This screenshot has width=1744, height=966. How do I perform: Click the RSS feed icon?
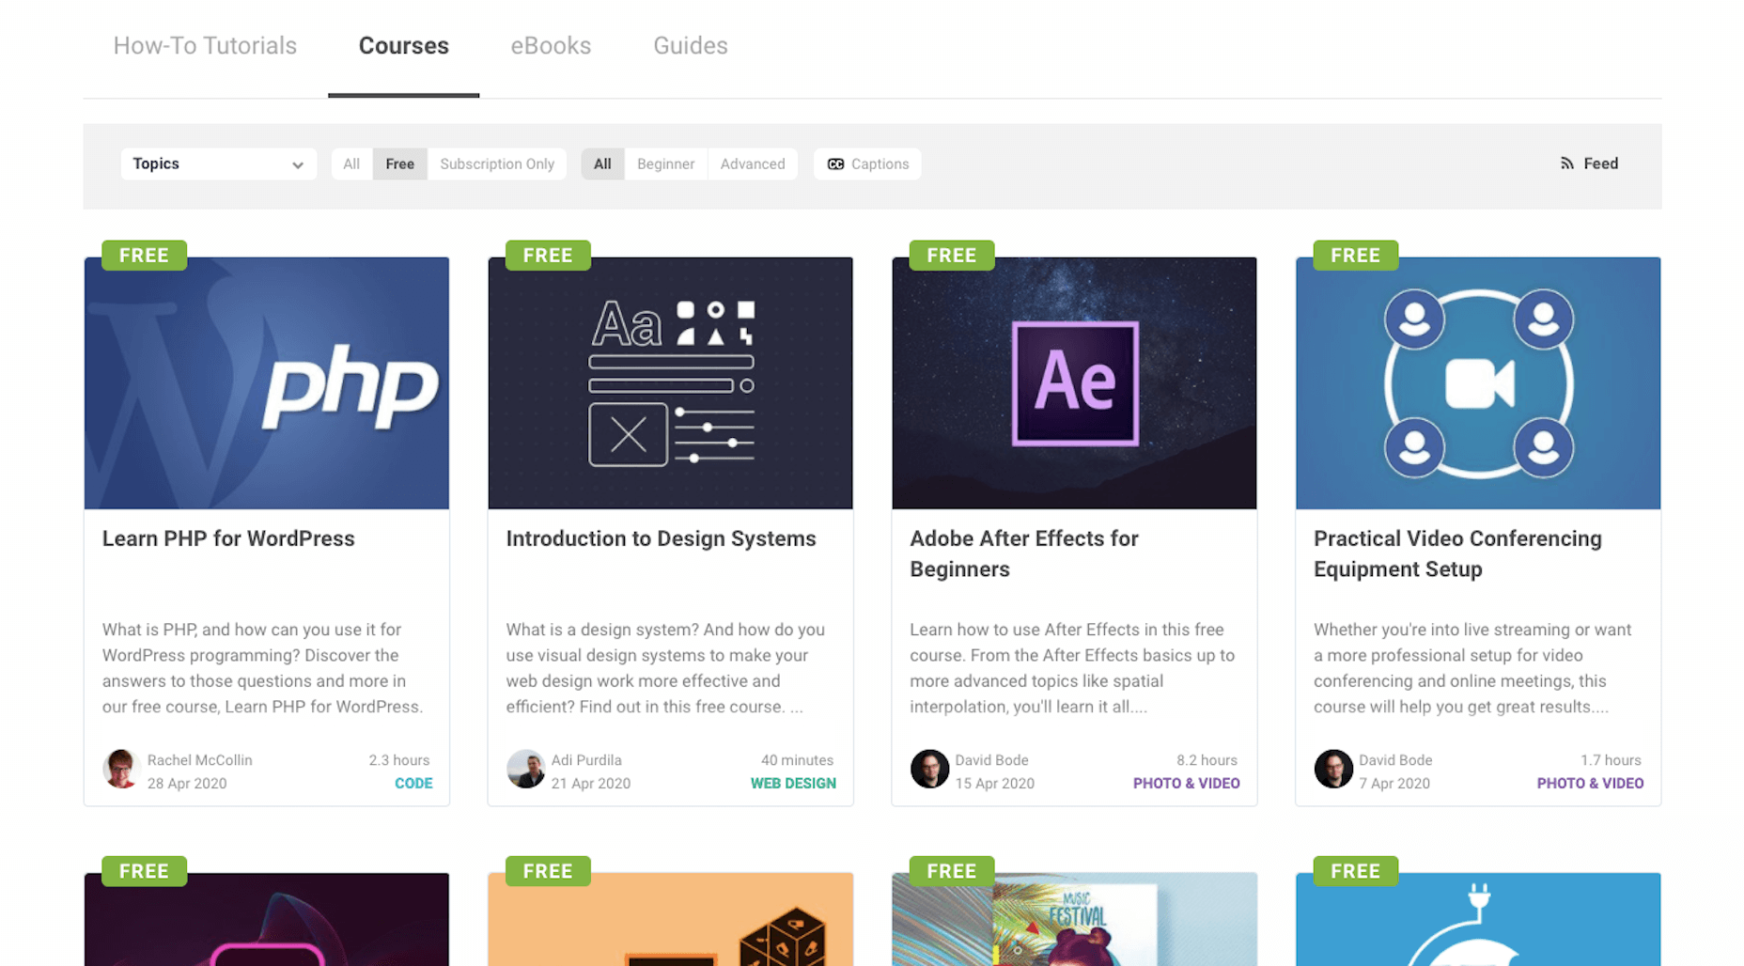(1566, 164)
